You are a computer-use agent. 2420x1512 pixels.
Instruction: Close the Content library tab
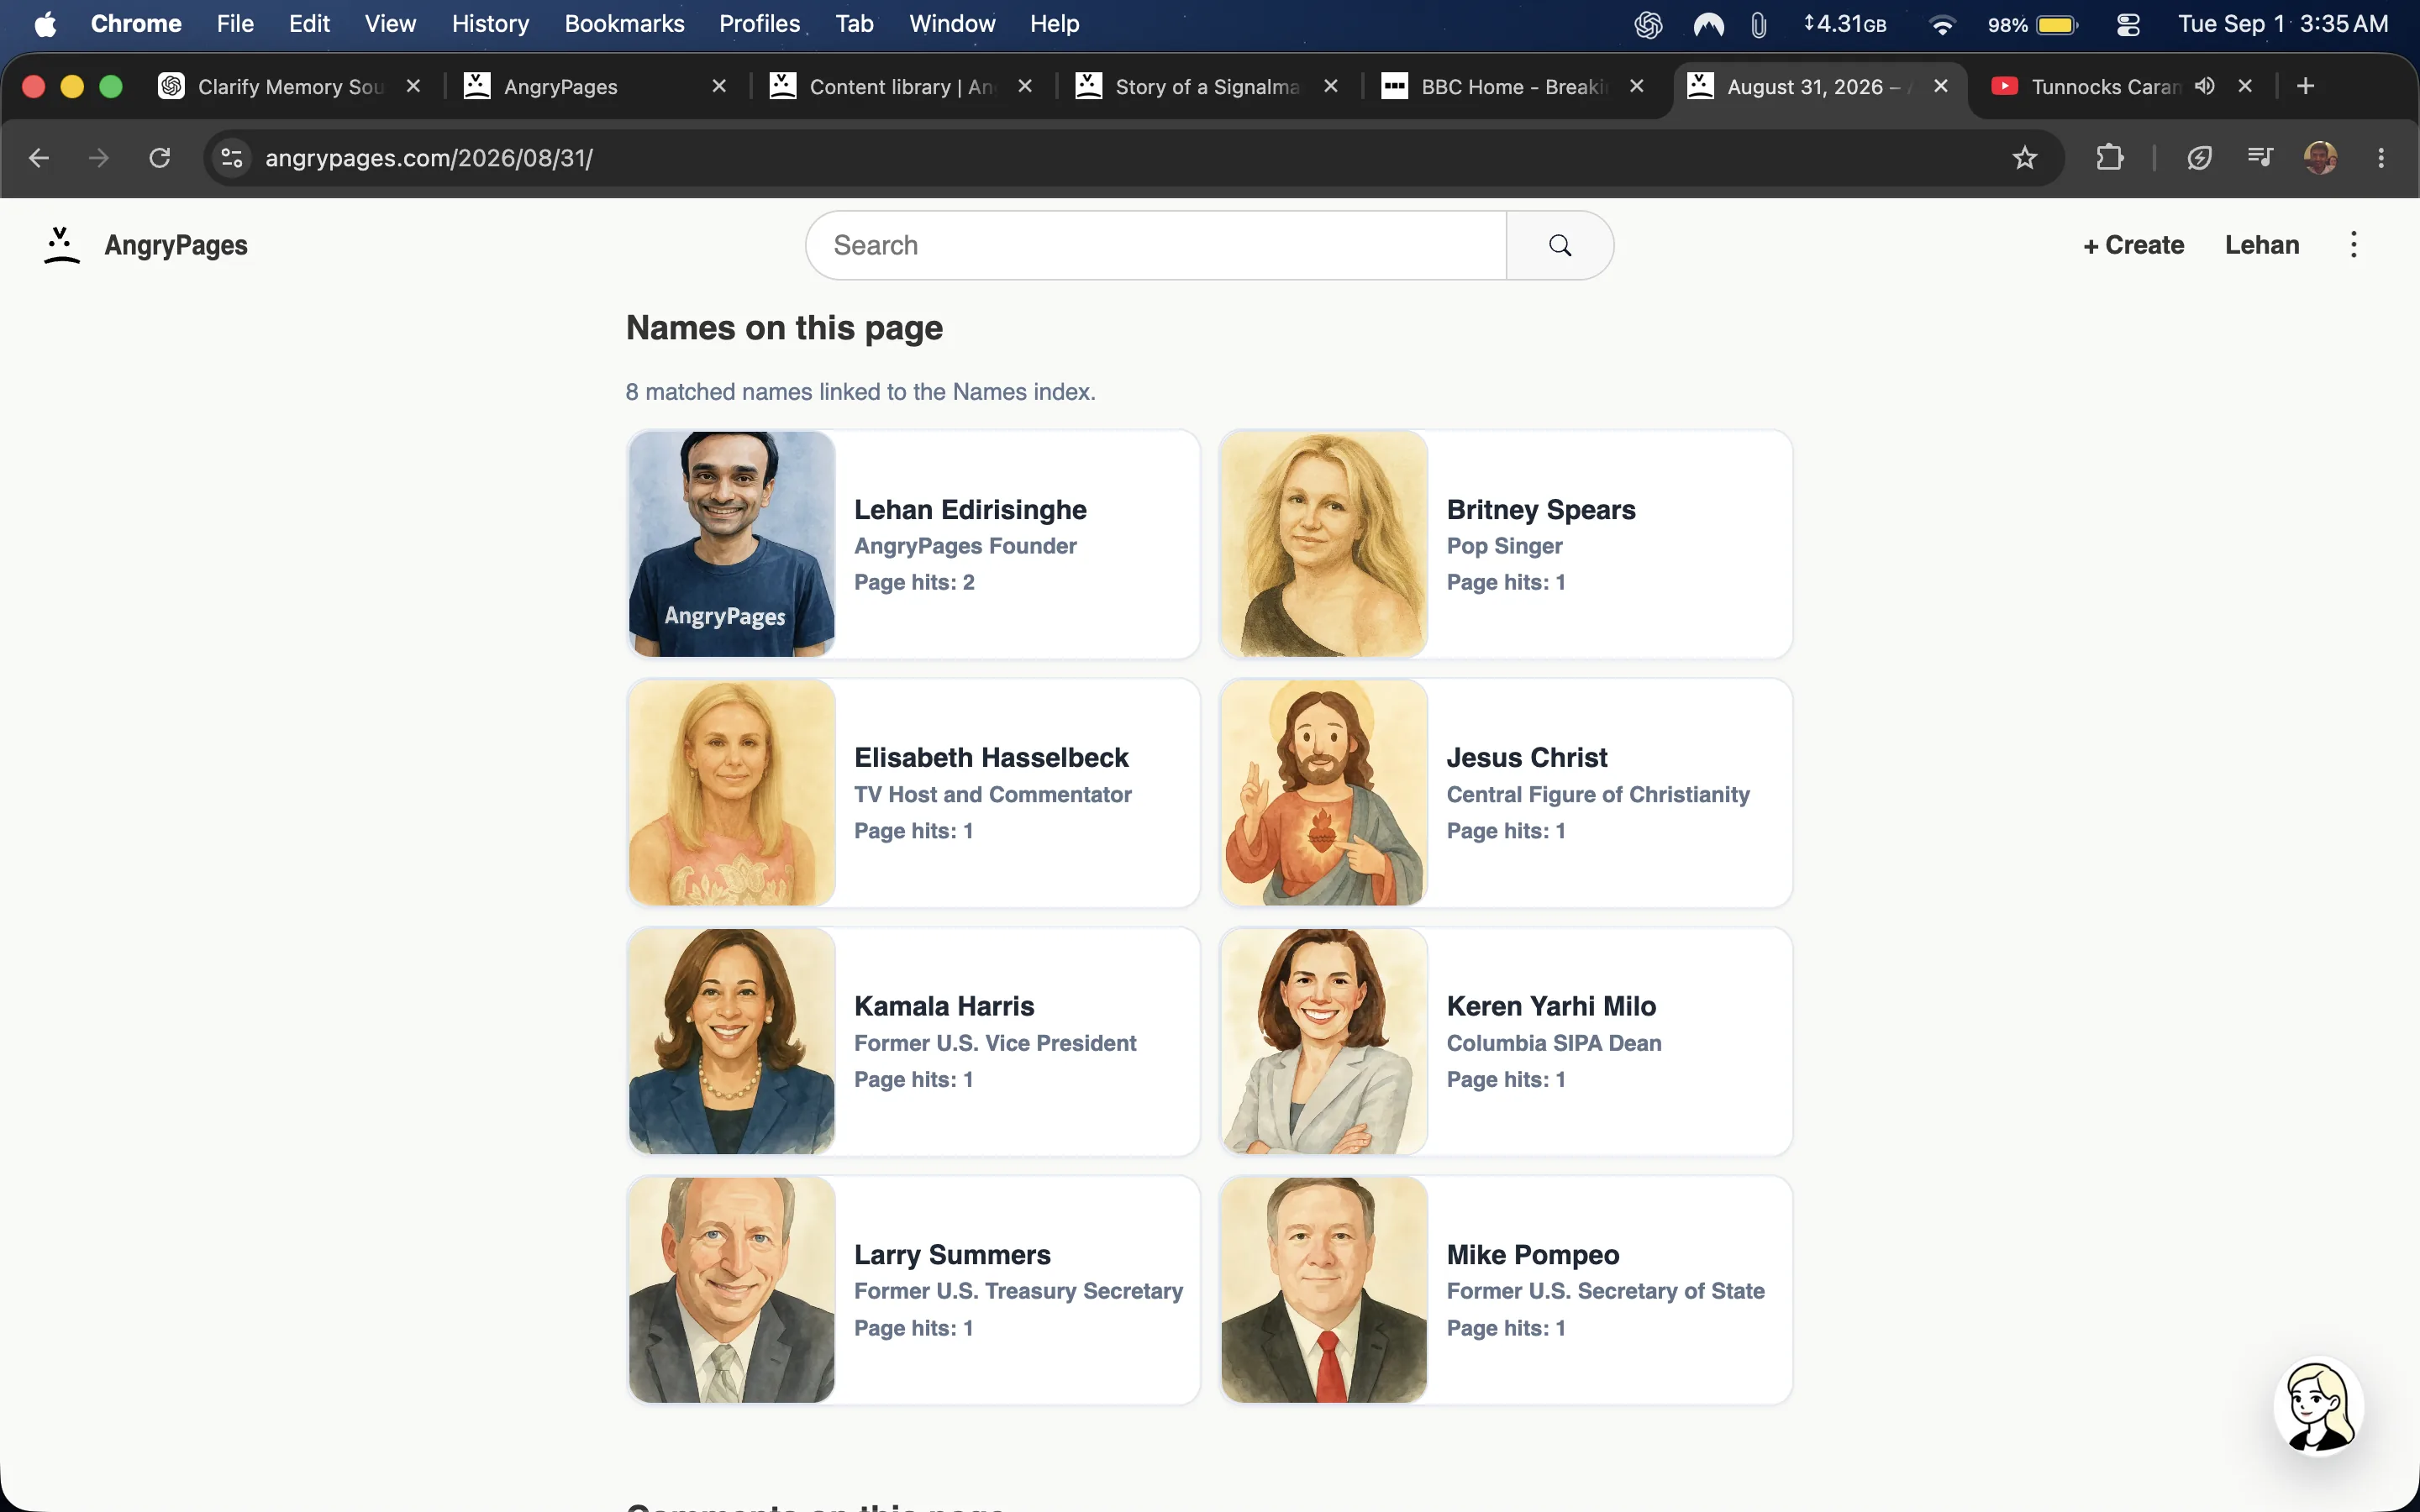tap(1025, 87)
